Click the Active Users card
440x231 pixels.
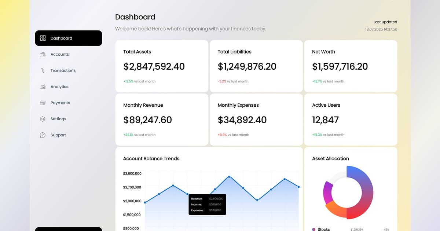[351, 120]
